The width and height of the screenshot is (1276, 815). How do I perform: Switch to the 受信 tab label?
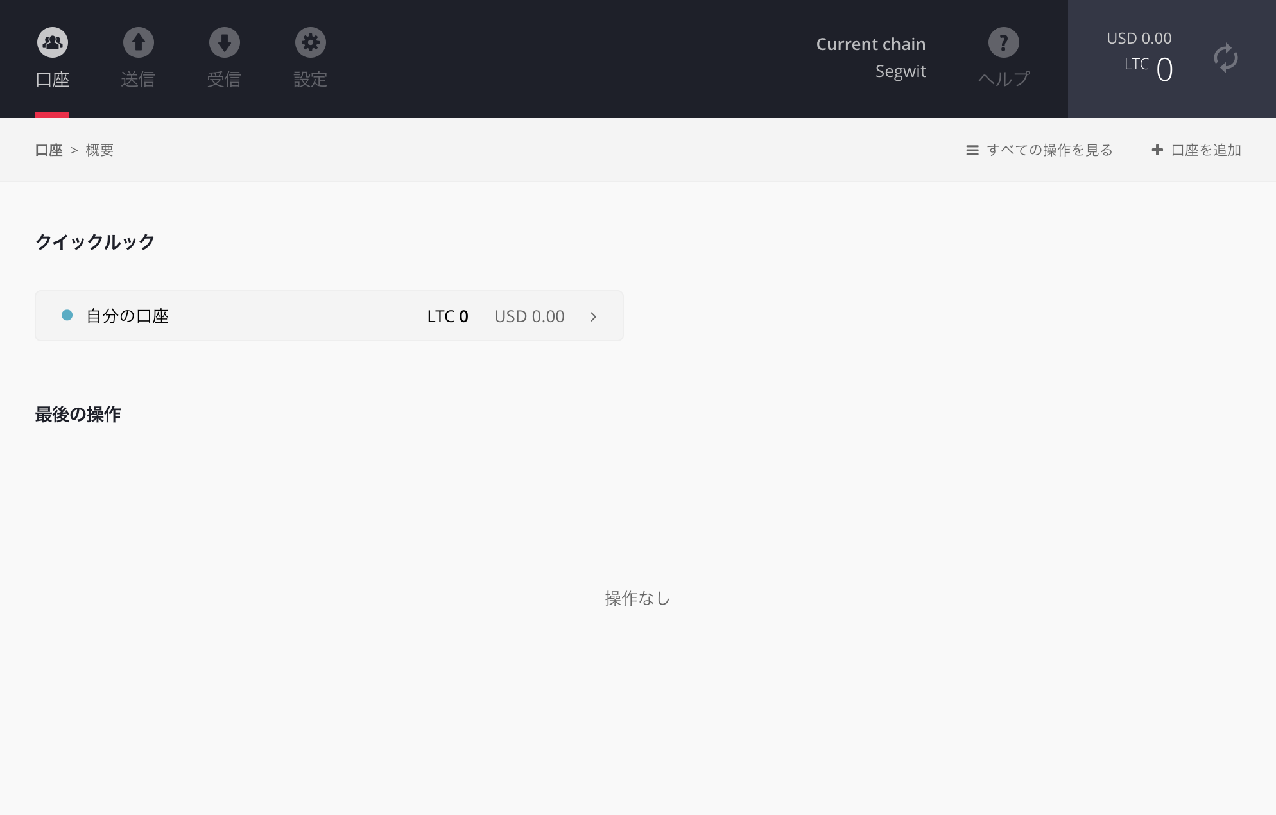pos(224,80)
